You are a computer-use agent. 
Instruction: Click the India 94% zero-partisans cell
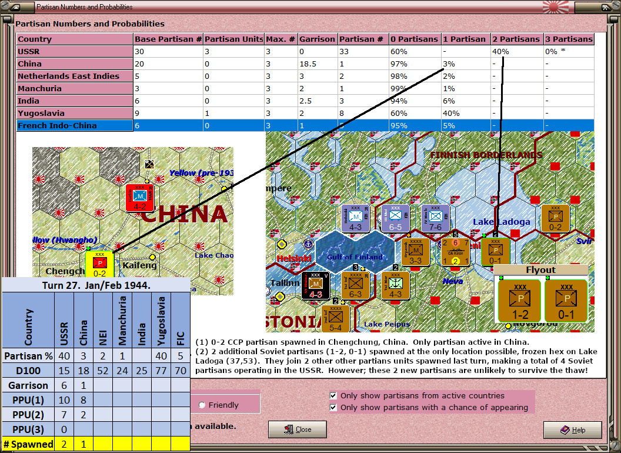click(414, 101)
